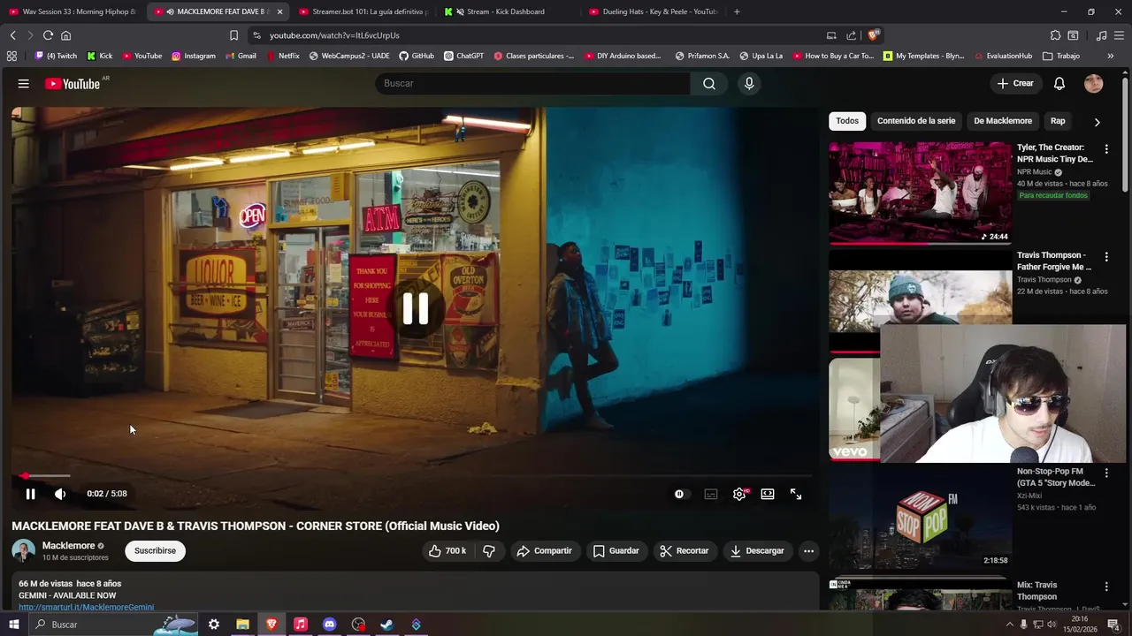The image size is (1132, 636).
Task: Open Brave Shields lion icon
Action: tap(873, 35)
